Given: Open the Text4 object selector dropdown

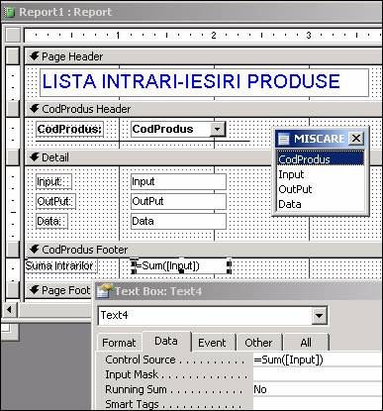Looking at the screenshot, I should point(319,316).
